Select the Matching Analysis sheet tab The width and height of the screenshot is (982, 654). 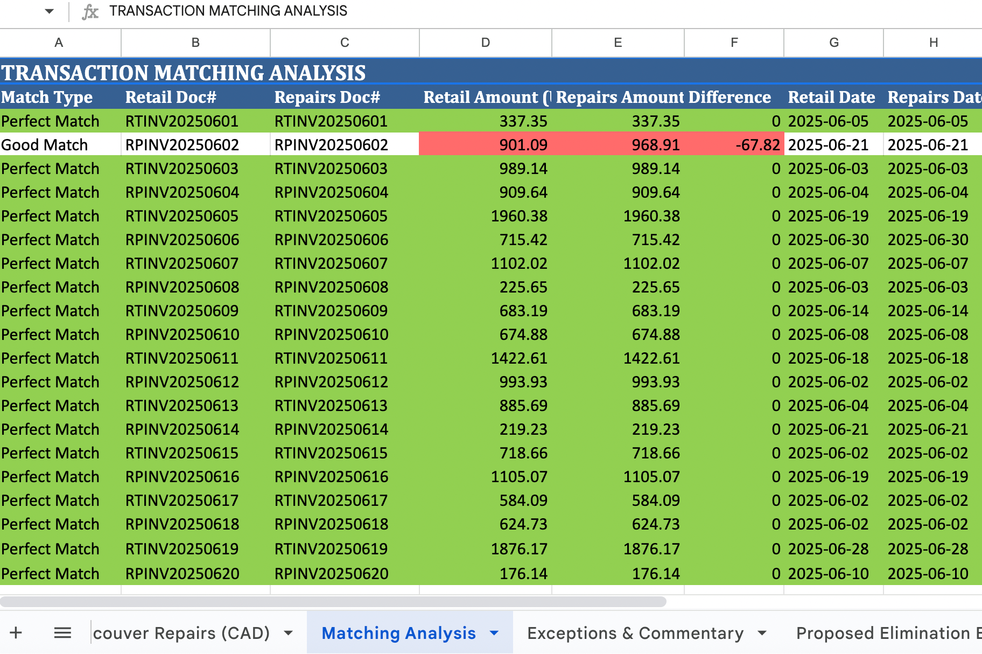click(x=398, y=633)
